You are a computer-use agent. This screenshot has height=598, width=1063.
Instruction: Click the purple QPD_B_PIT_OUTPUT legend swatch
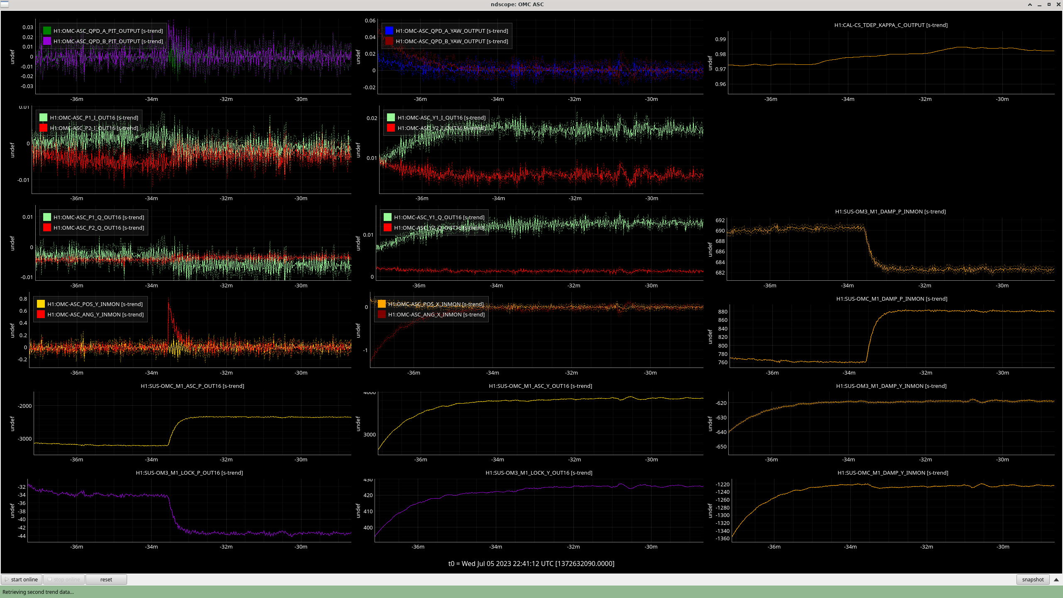47,41
